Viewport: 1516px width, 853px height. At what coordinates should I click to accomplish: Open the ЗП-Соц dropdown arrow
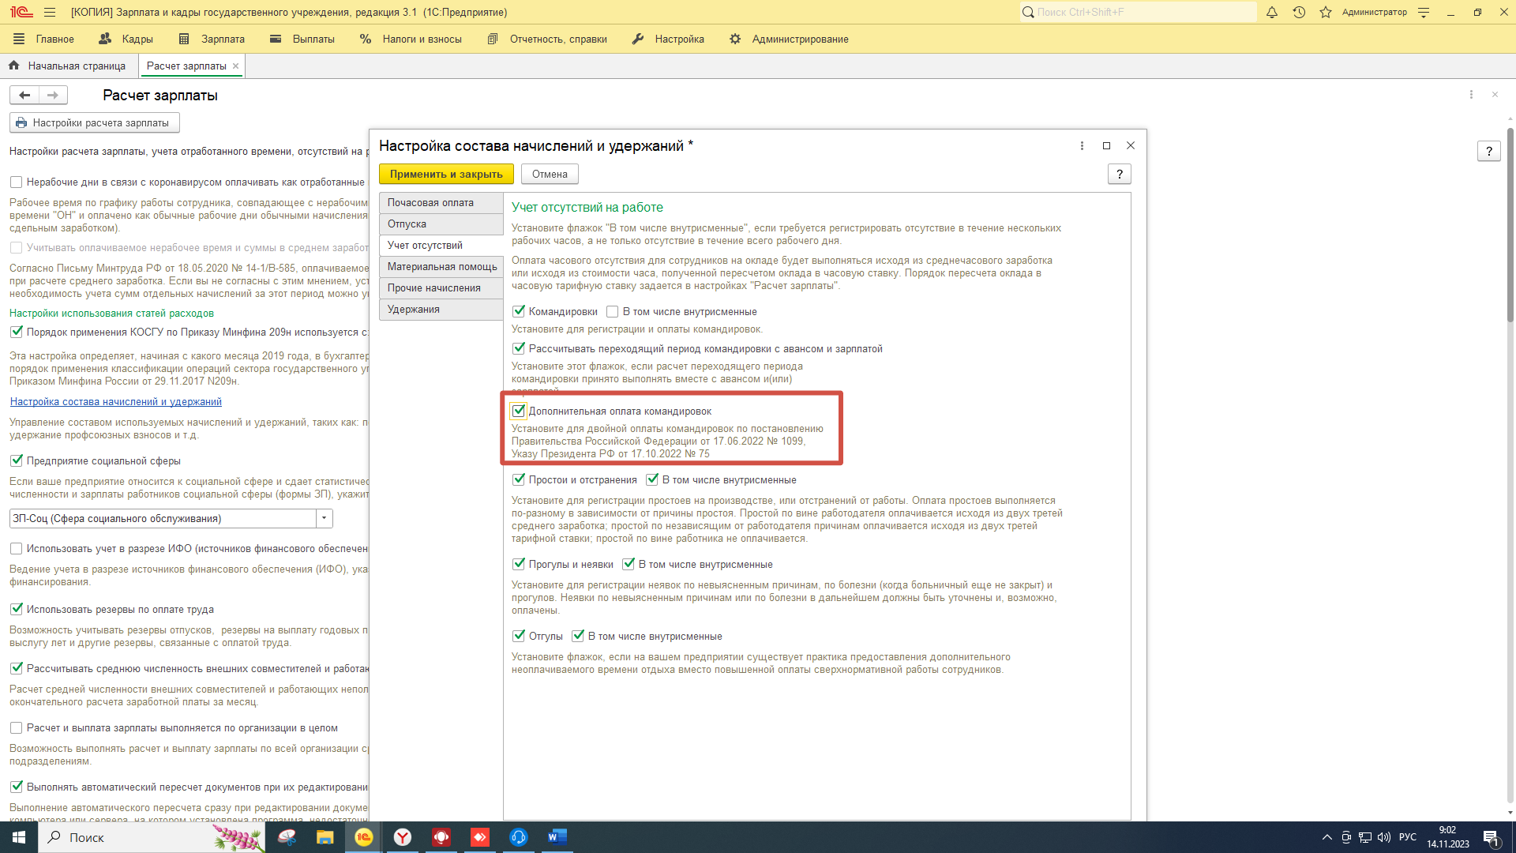[325, 518]
